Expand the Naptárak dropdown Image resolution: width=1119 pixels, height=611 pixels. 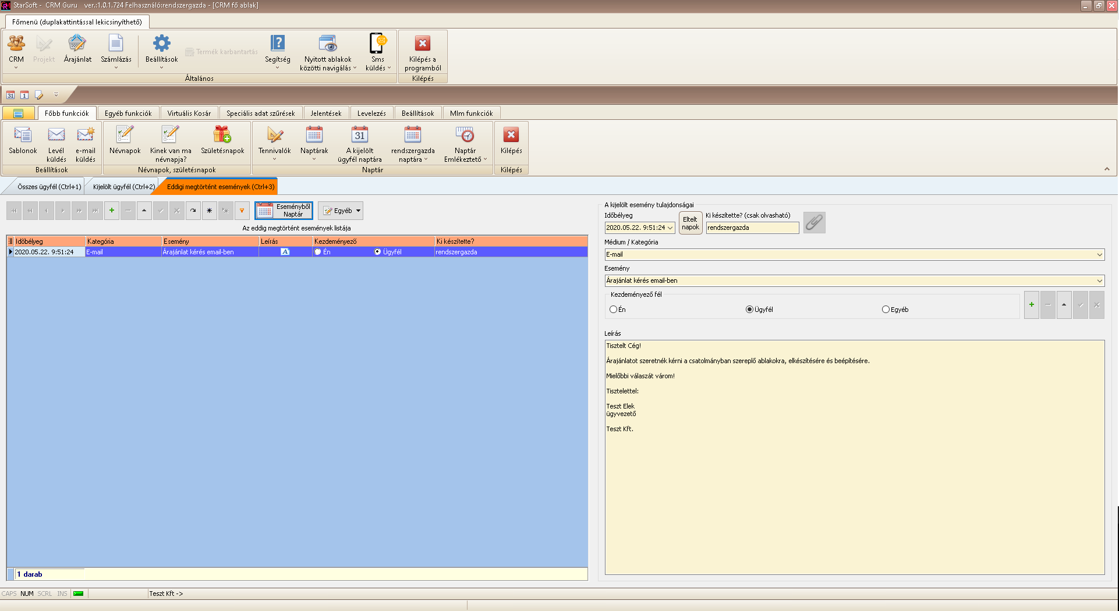(x=314, y=159)
